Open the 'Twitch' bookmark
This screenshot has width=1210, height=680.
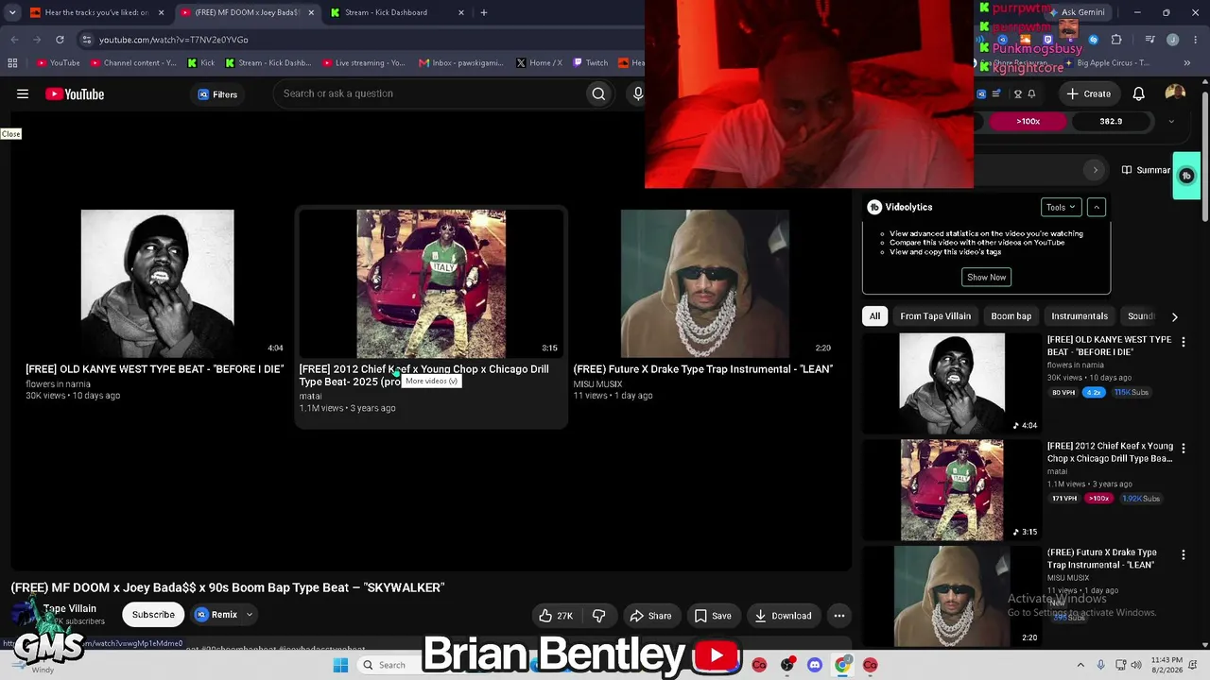[x=591, y=63]
